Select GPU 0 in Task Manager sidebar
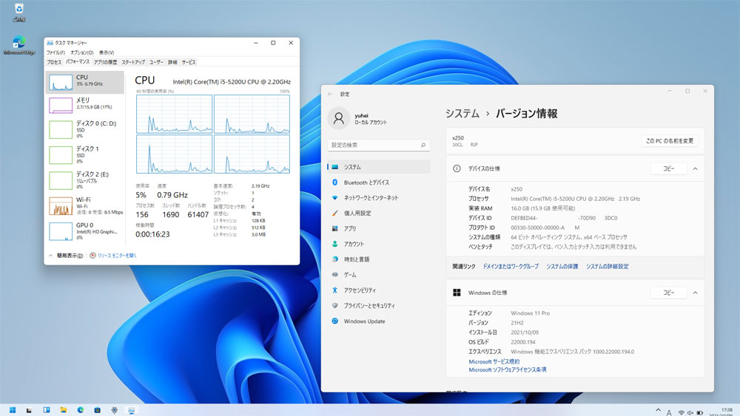 pos(85,231)
